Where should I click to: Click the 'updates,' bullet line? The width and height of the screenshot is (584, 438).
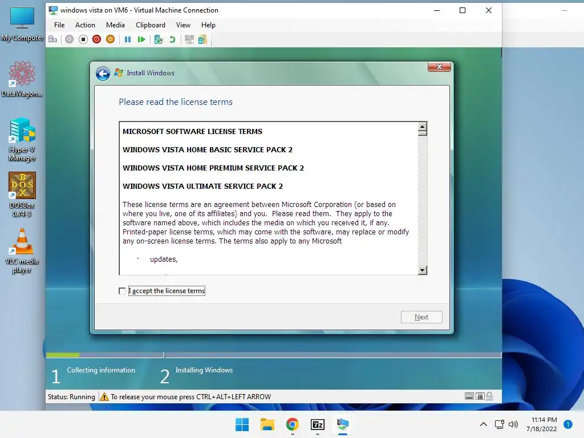(164, 259)
